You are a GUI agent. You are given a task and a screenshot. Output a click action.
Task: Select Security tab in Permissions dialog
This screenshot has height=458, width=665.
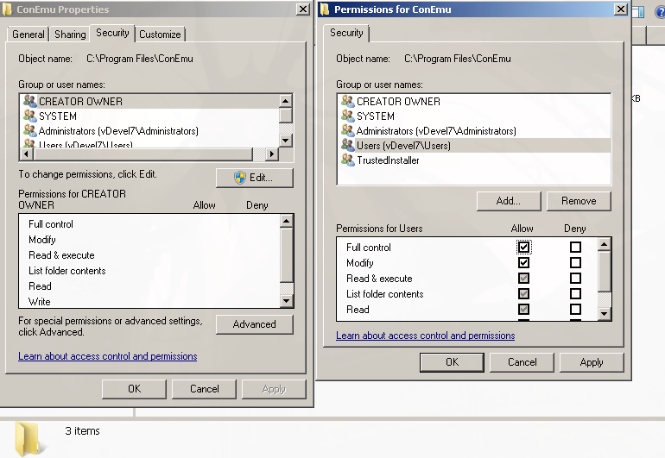click(x=346, y=33)
